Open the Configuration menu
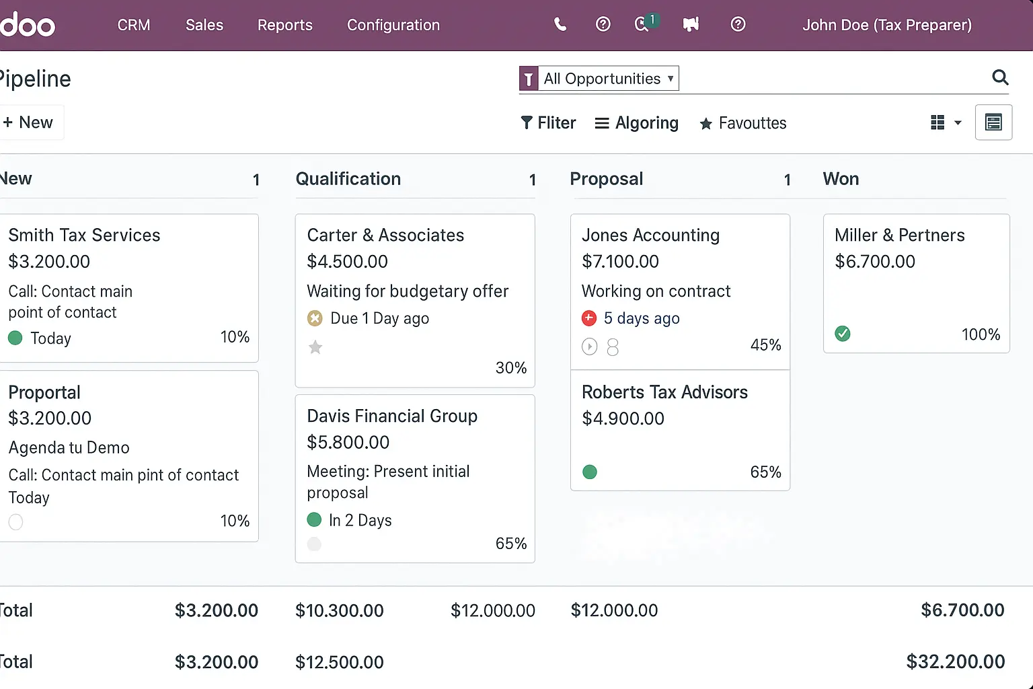Image resolution: width=1033 pixels, height=689 pixels. pos(393,25)
